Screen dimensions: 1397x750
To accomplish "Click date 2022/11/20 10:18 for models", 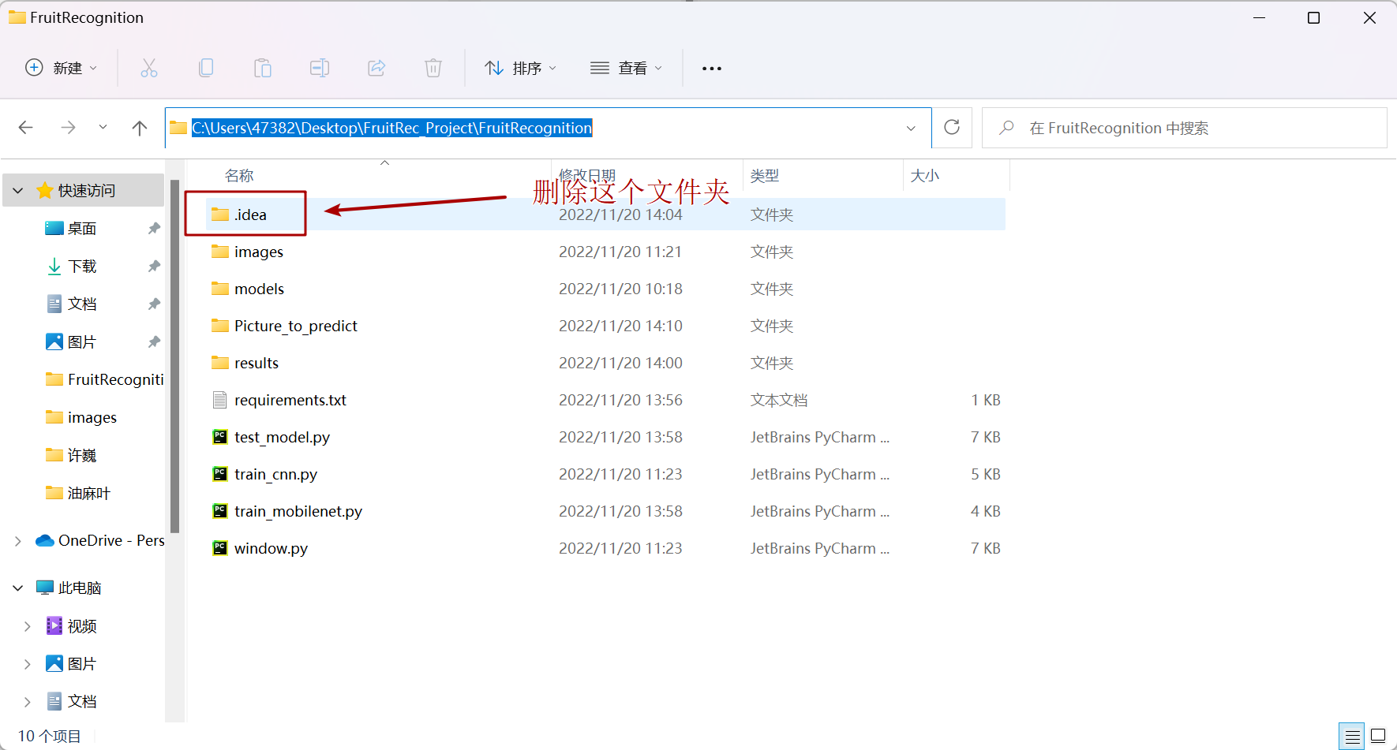I will tap(620, 289).
